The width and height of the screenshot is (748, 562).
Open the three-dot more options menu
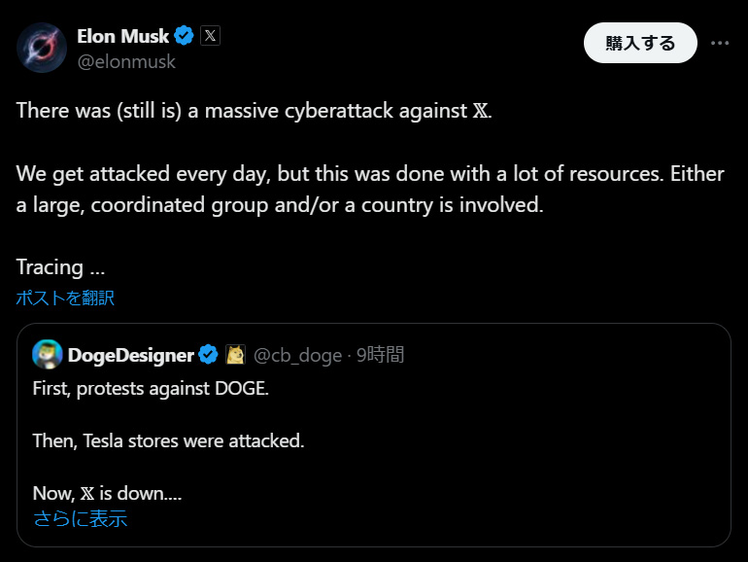(x=720, y=43)
